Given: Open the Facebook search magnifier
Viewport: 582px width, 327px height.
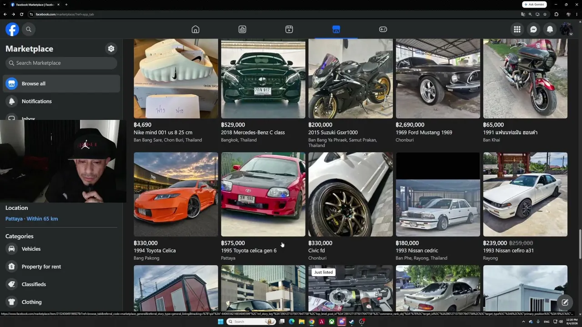Looking at the screenshot, I should pyautogui.click(x=29, y=29).
